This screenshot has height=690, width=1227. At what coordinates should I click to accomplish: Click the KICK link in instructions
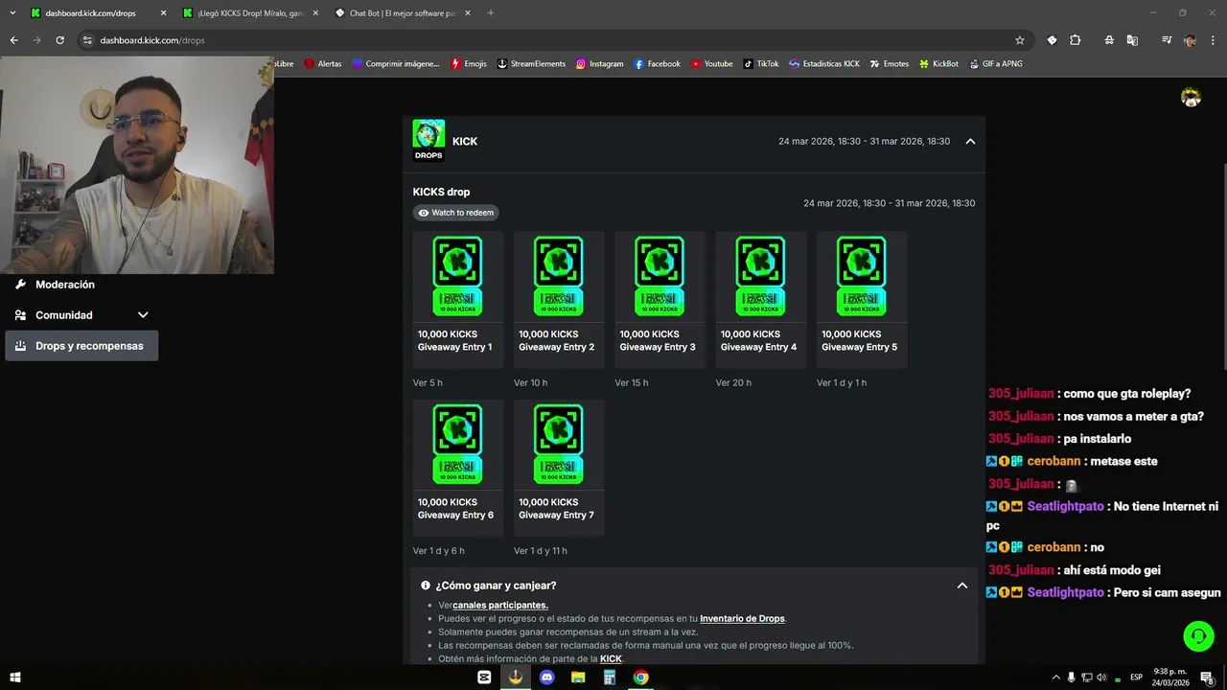click(611, 658)
